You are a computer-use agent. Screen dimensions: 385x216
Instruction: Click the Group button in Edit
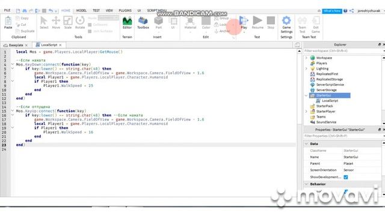click(221, 18)
